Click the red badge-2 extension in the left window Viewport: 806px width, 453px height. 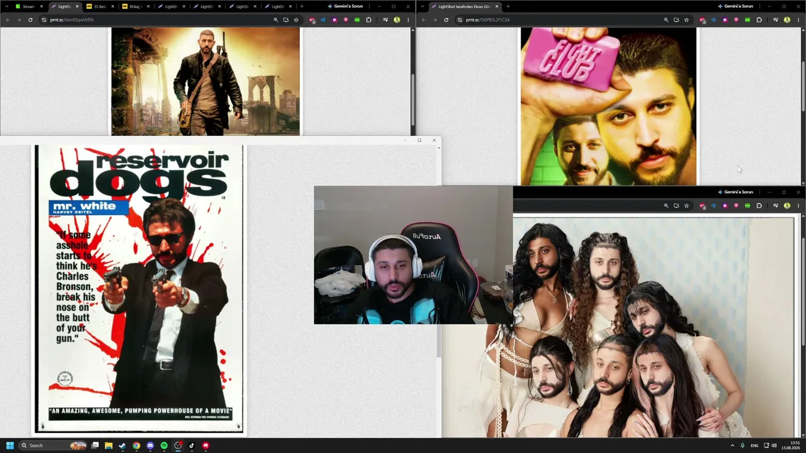pyautogui.click(x=312, y=20)
